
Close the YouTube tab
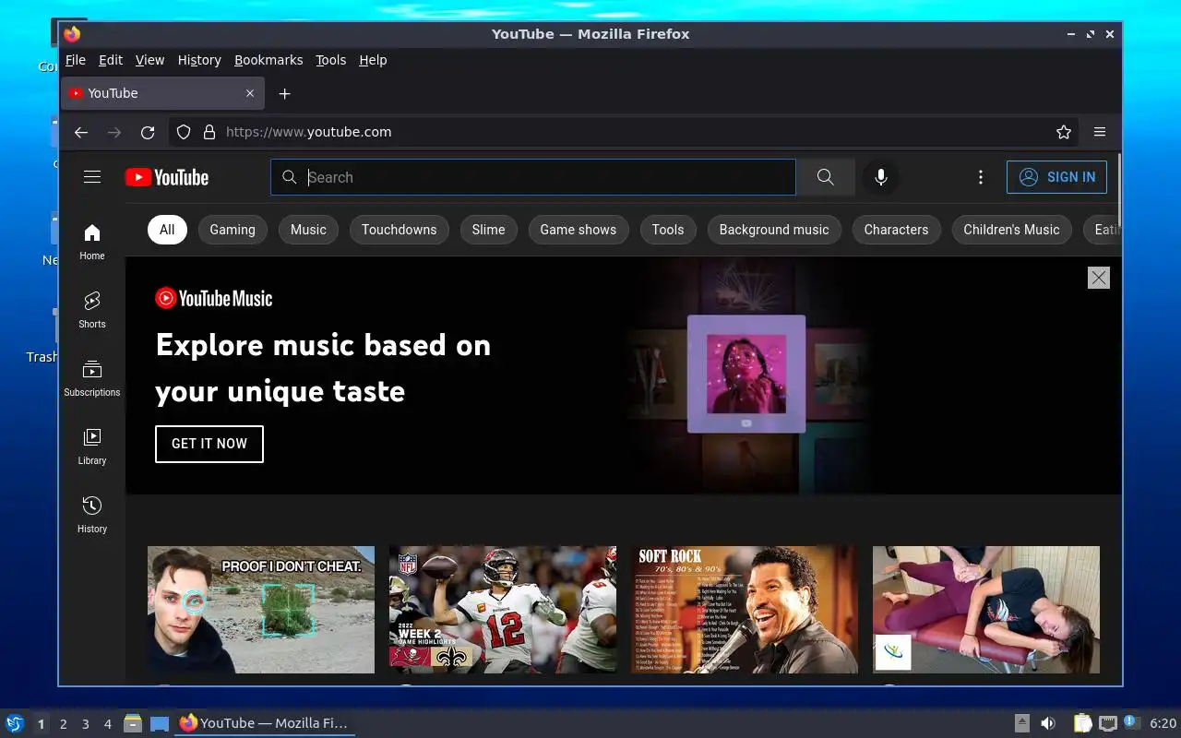tap(250, 93)
